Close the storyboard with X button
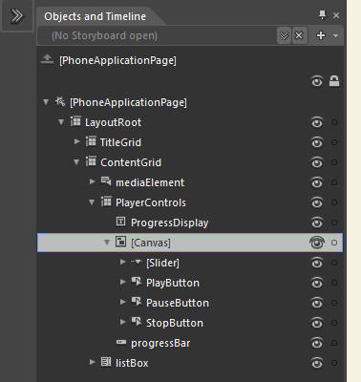361x382 pixels. point(299,35)
